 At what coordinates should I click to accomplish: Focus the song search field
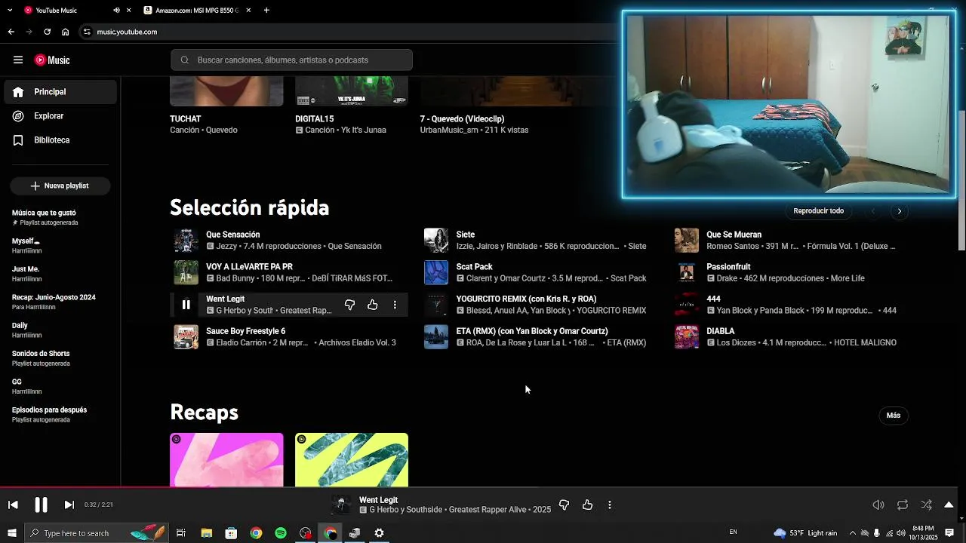pyautogui.click(x=291, y=60)
